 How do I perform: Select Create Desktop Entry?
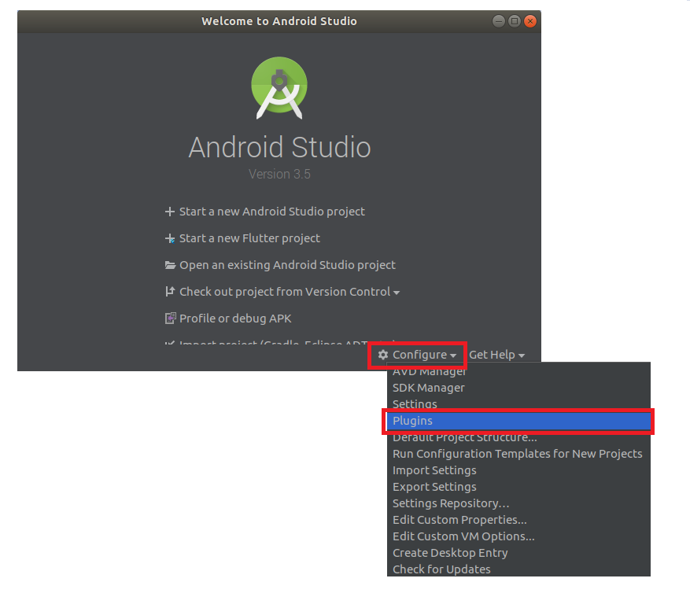[x=449, y=552]
